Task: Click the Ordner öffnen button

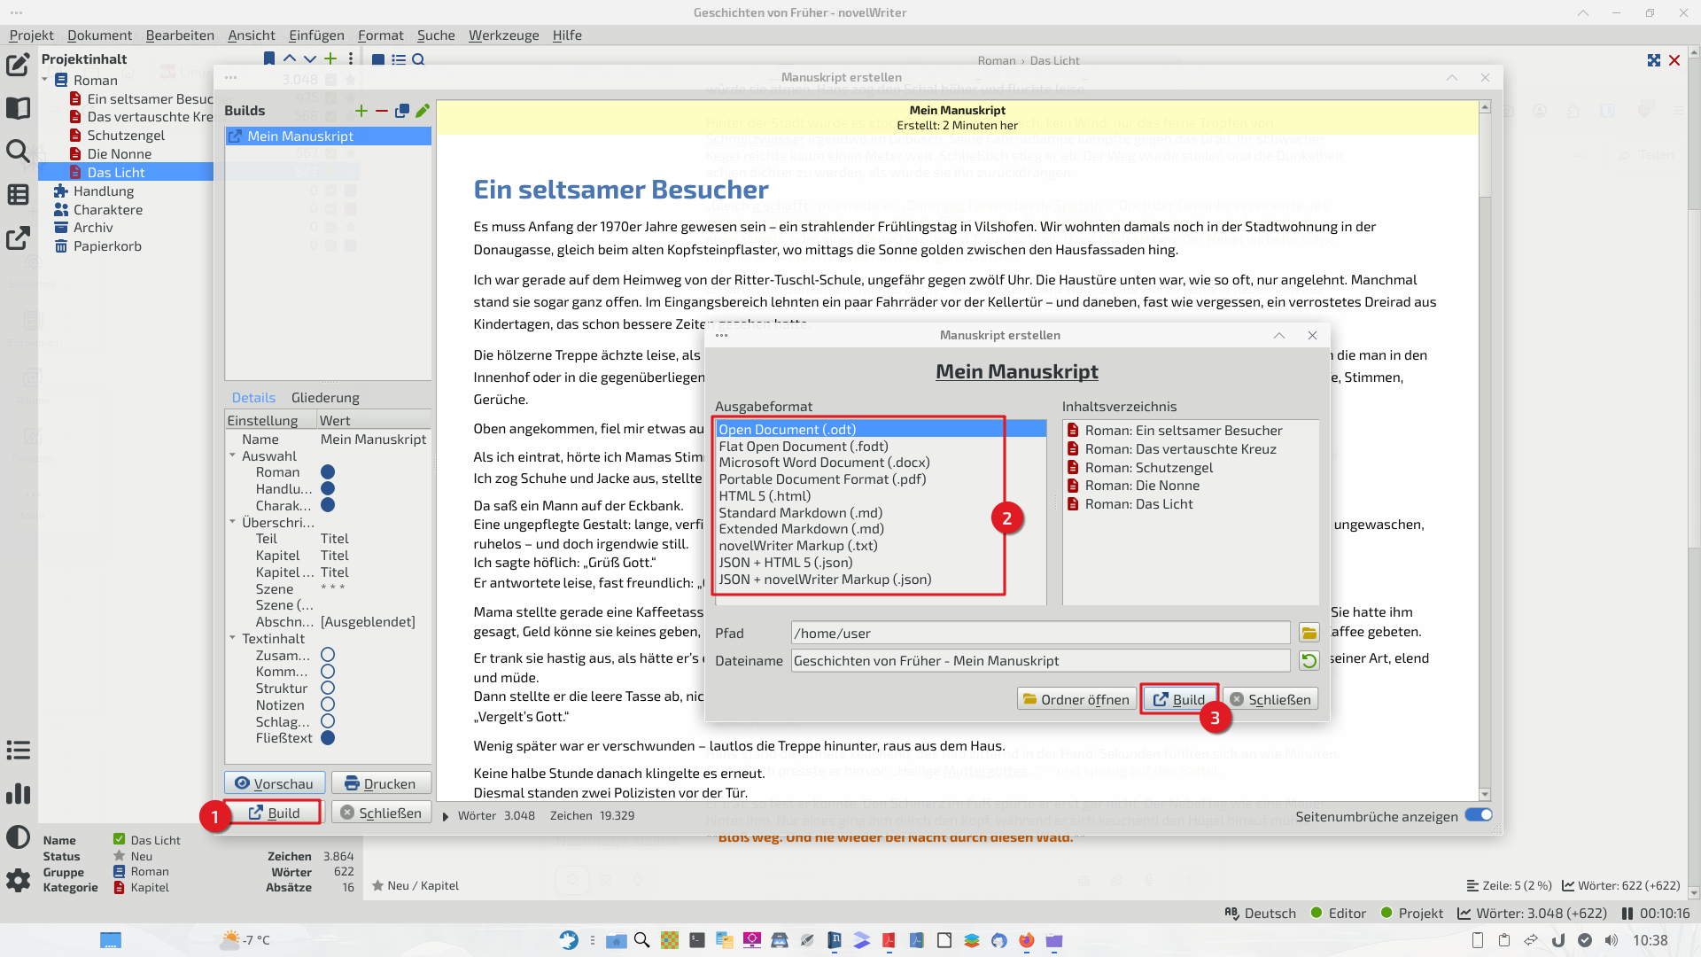Action: 1076,699
